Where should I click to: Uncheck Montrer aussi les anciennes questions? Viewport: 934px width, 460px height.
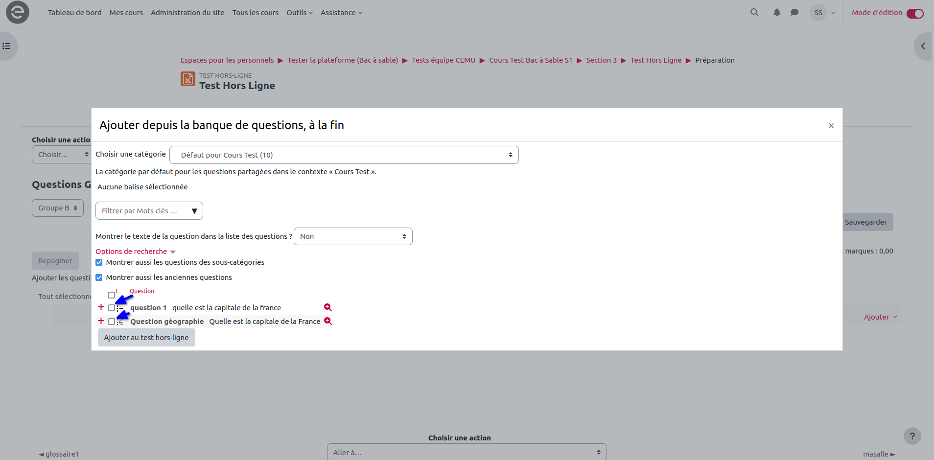99,277
